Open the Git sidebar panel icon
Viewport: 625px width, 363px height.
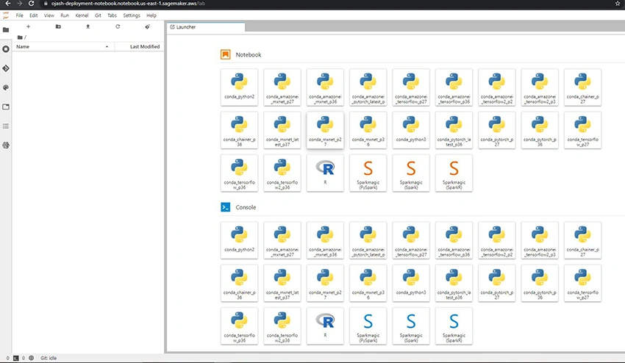coord(6,68)
